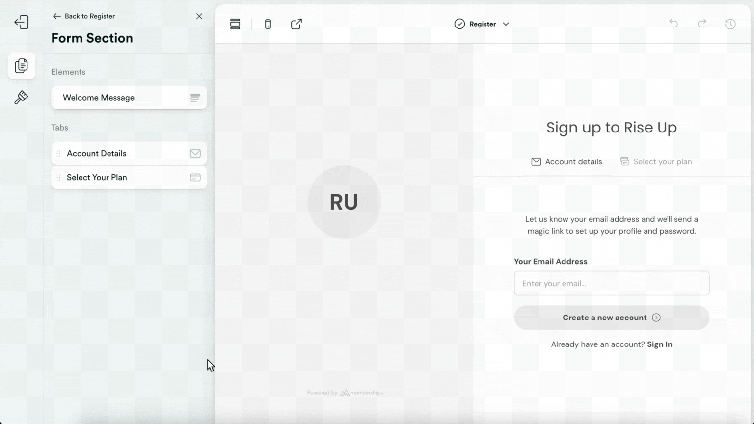Select the Select Your Plan tab item
The width and height of the screenshot is (754, 424).
[x=129, y=178]
